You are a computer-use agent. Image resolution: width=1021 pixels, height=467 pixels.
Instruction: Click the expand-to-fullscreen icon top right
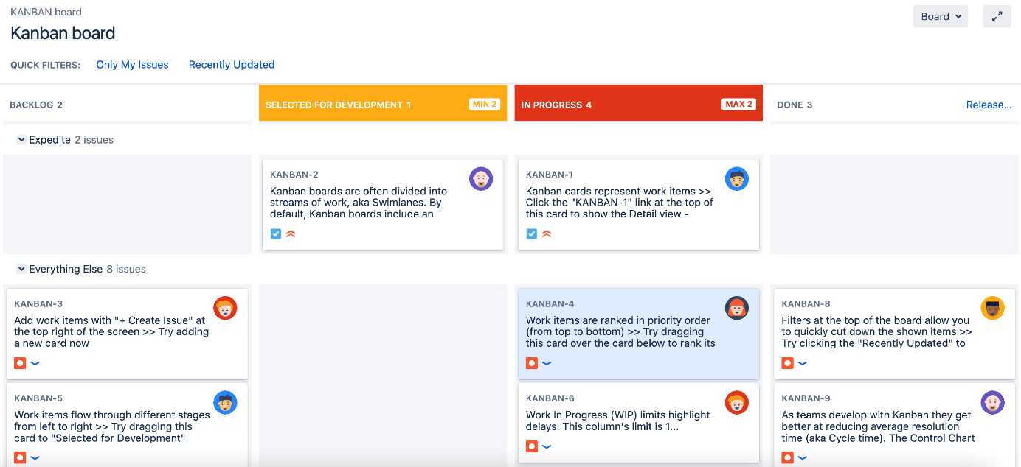click(997, 15)
